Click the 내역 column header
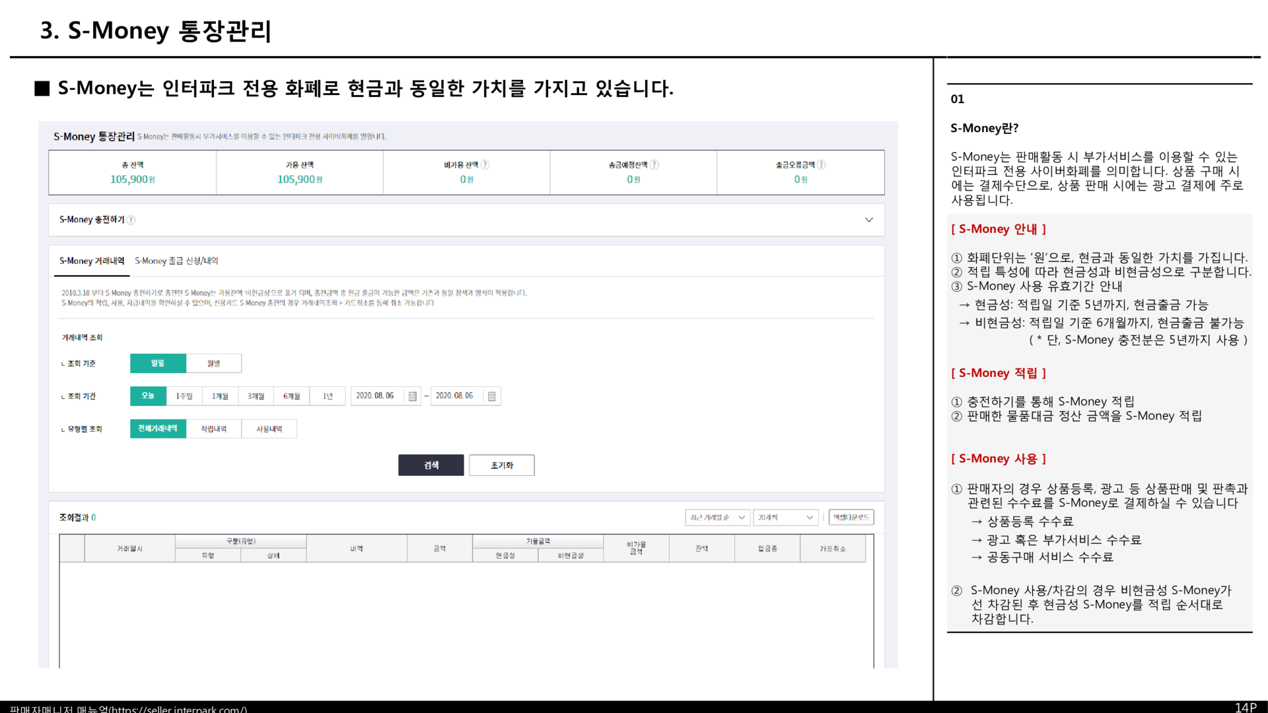 pos(357,549)
